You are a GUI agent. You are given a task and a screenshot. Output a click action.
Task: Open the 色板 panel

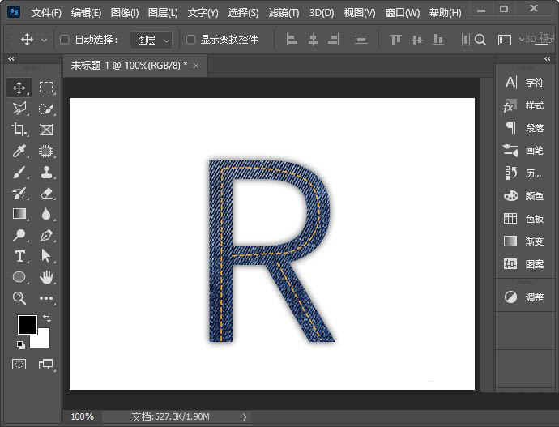point(524,219)
